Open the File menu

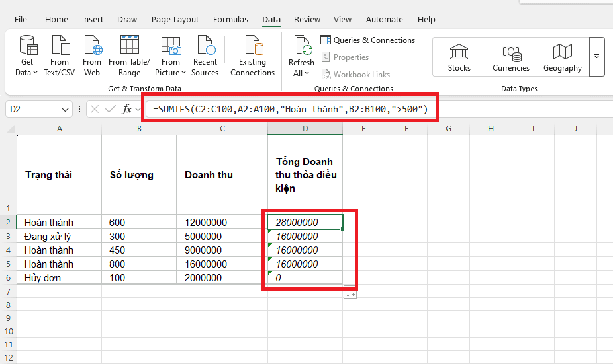coord(21,20)
